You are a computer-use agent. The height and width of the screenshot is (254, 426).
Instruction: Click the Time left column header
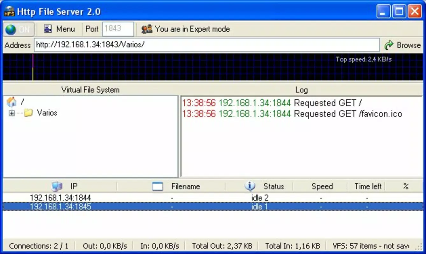point(366,186)
